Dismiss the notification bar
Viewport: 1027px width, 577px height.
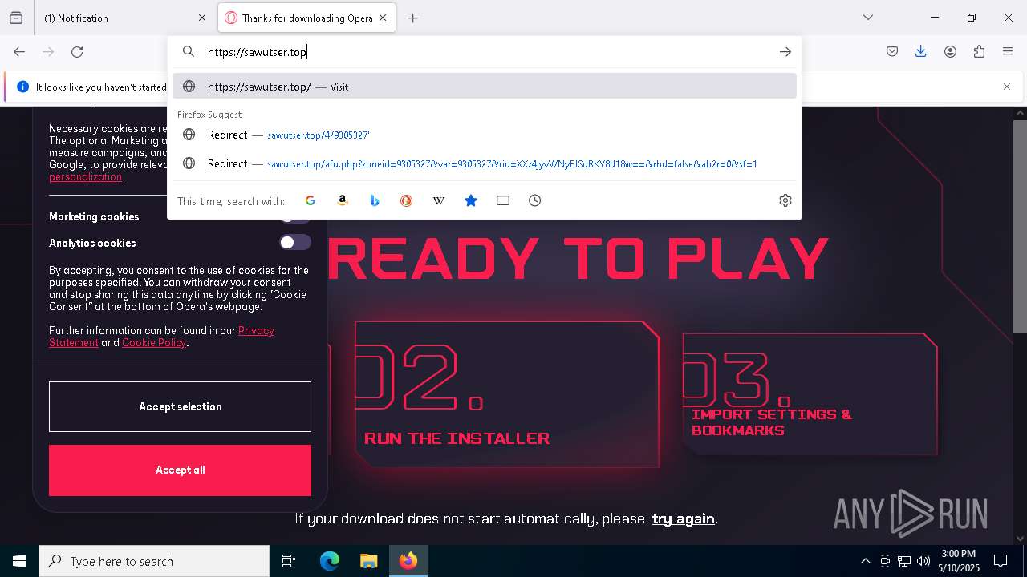click(x=1007, y=87)
